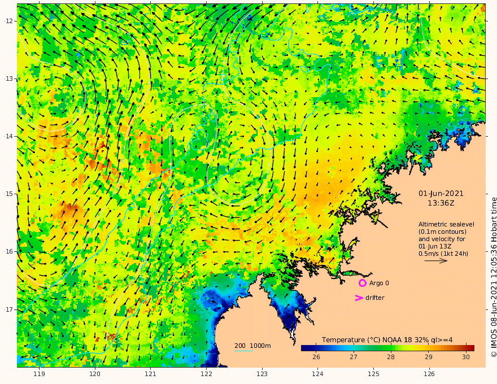
Task: Click the '200 1000m' depth contour label
Action: pyautogui.click(x=252, y=346)
